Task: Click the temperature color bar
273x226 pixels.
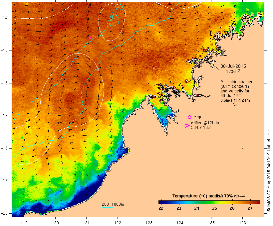Action: tap(209, 202)
